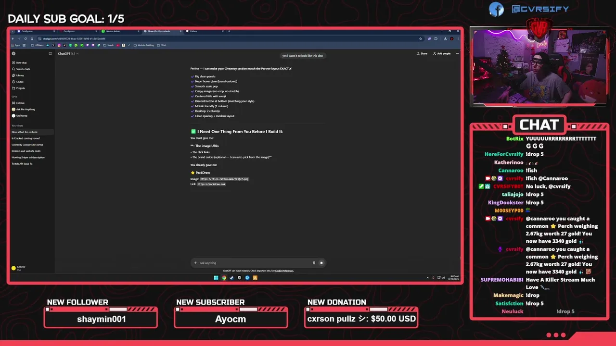
Task: Start a New chat in ChatGPT sidebar
Action: 19,62
